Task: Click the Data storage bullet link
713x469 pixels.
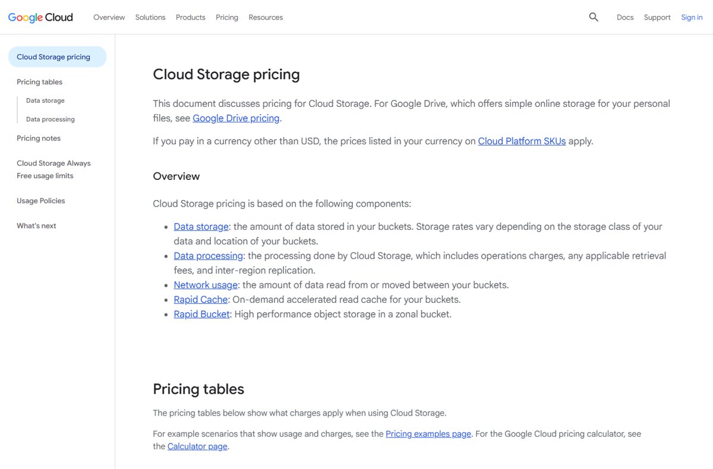Action: 201,227
